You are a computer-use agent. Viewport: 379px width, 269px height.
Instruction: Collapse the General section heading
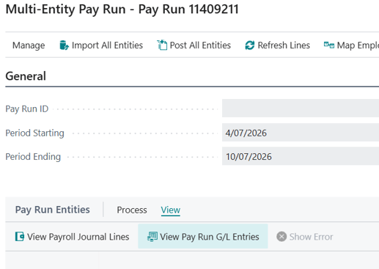[x=26, y=76]
